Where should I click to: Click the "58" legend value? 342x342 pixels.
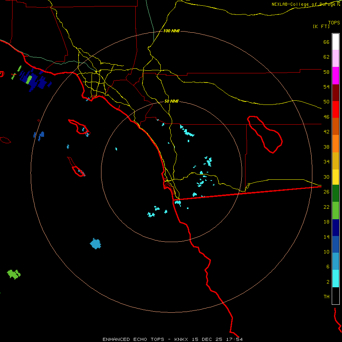pyautogui.click(x=326, y=72)
